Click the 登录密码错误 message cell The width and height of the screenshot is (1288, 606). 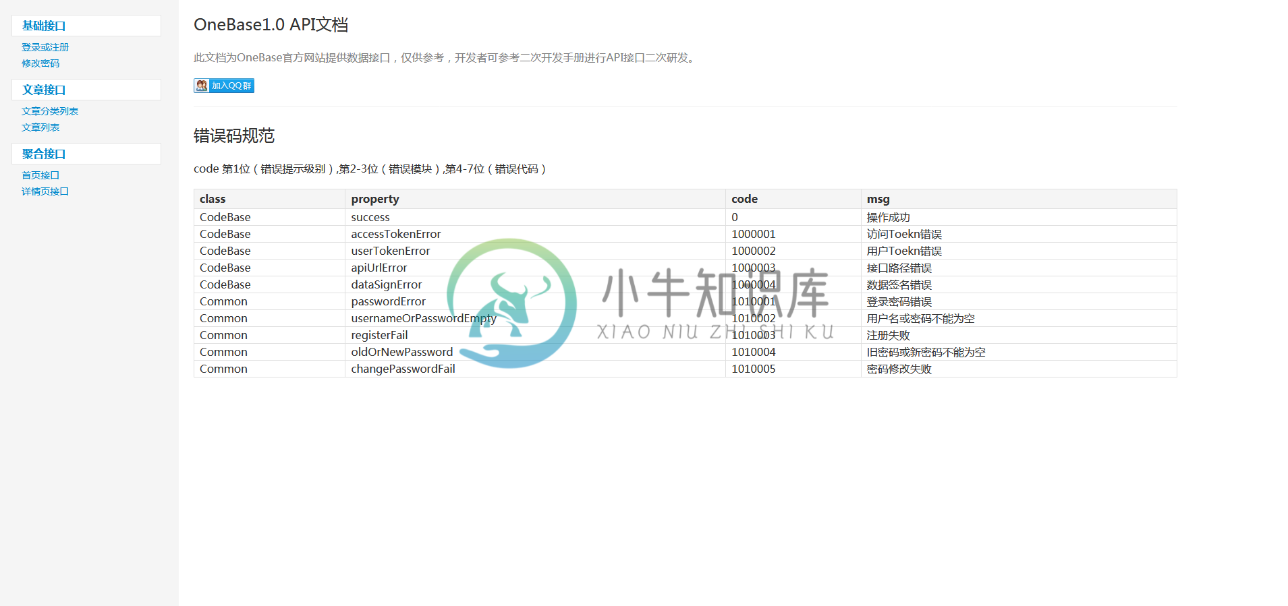tap(1019, 301)
